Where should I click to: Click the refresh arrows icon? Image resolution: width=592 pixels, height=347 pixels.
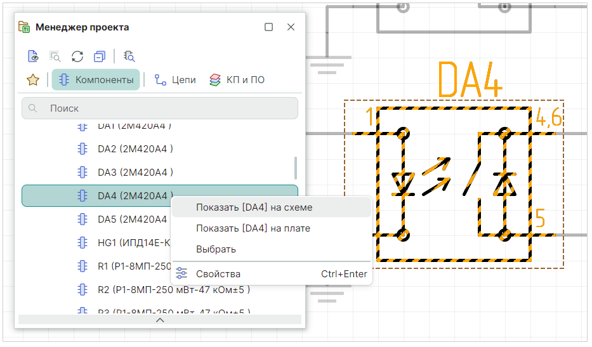click(77, 56)
